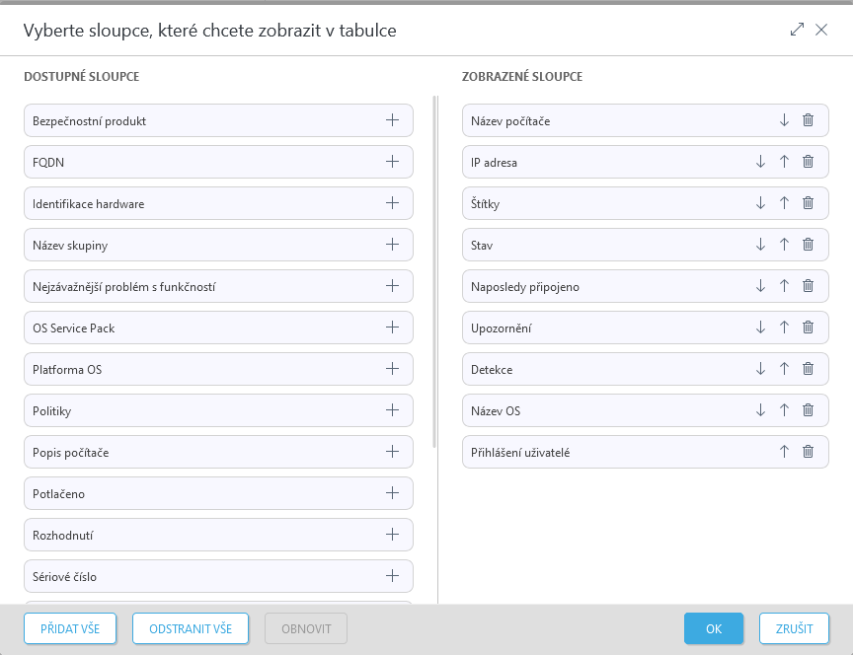Move the Stav column up

(x=784, y=245)
